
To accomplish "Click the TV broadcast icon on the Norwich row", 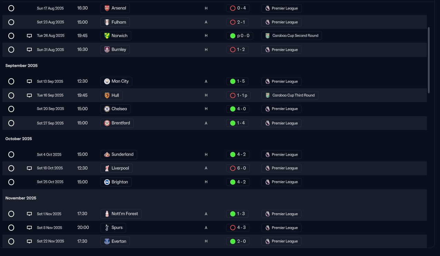I will coord(29,36).
